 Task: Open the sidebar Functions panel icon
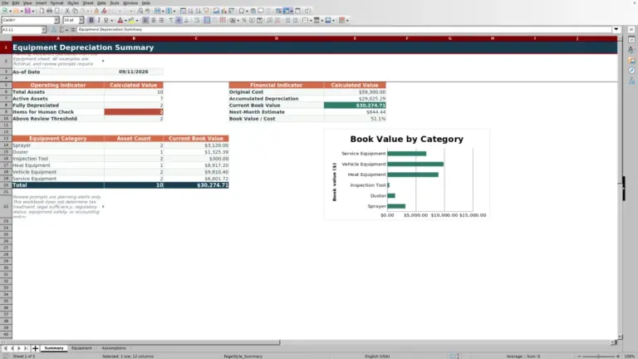(631, 81)
